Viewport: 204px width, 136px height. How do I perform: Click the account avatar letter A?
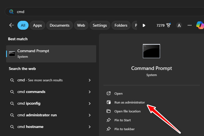[x=179, y=25]
